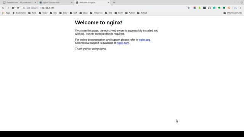Open the dark round purple-rimmed extension
The image size is (244, 137).
point(195,8)
